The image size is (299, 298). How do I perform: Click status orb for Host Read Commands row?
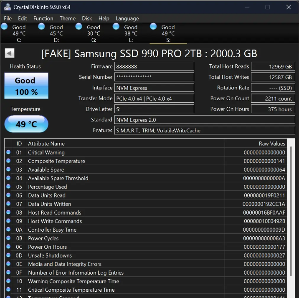8,212
